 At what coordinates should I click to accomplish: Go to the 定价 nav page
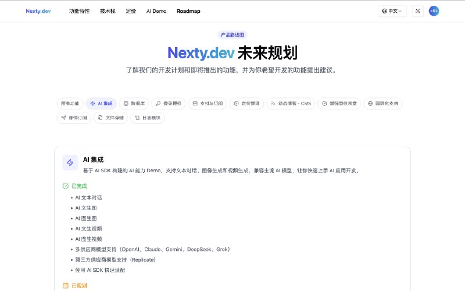pos(131,11)
